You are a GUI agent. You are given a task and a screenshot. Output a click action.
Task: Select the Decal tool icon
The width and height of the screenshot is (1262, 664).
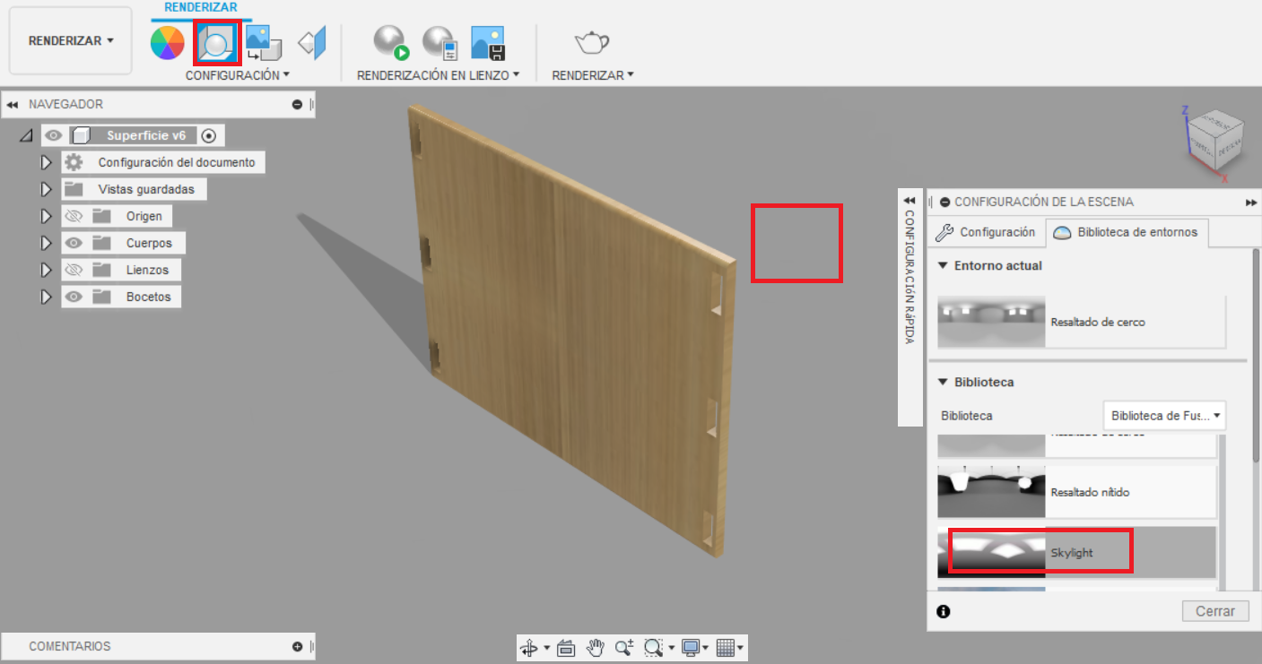264,42
